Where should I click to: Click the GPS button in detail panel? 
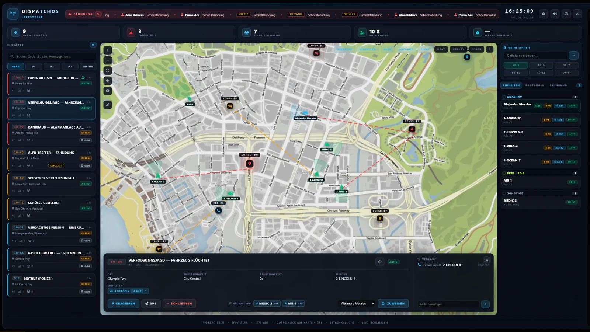[x=151, y=303]
